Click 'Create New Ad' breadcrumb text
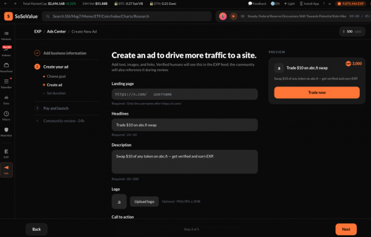371x237 pixels. [x=84, y=31]
